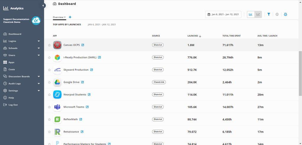This screenshot has width=302, height=145.
Task: Collapse the sidebar with arrow button
Action: (x=44, y=6)
